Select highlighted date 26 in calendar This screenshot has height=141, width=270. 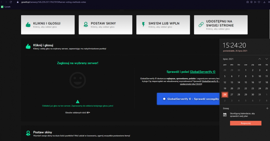pyautogui.click(x=225, y=95)
